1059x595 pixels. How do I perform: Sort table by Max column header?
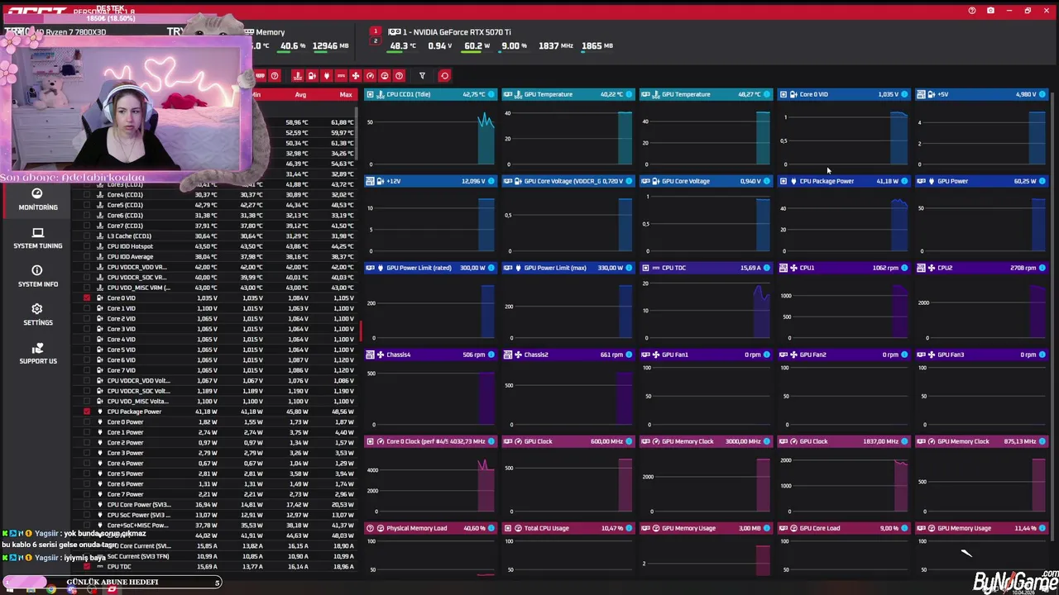tap(346, 94)
